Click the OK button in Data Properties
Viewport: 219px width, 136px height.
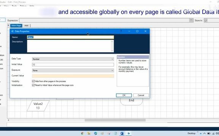(124, 95)
